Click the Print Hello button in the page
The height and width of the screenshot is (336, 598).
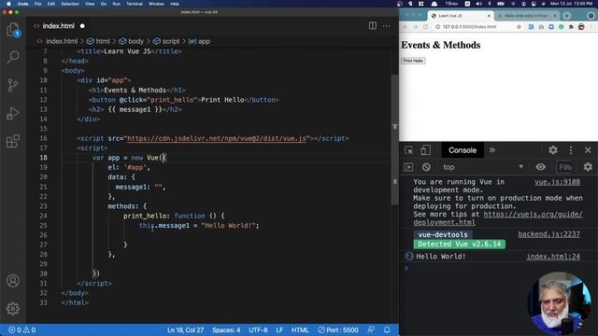coord(413,61)
